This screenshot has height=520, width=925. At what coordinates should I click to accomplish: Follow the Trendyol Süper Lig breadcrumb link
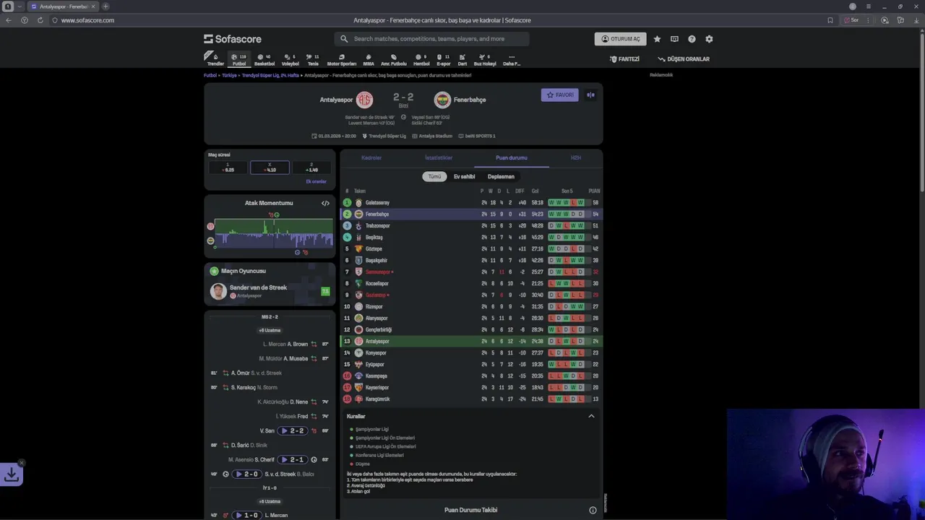(x=270, y=75)
